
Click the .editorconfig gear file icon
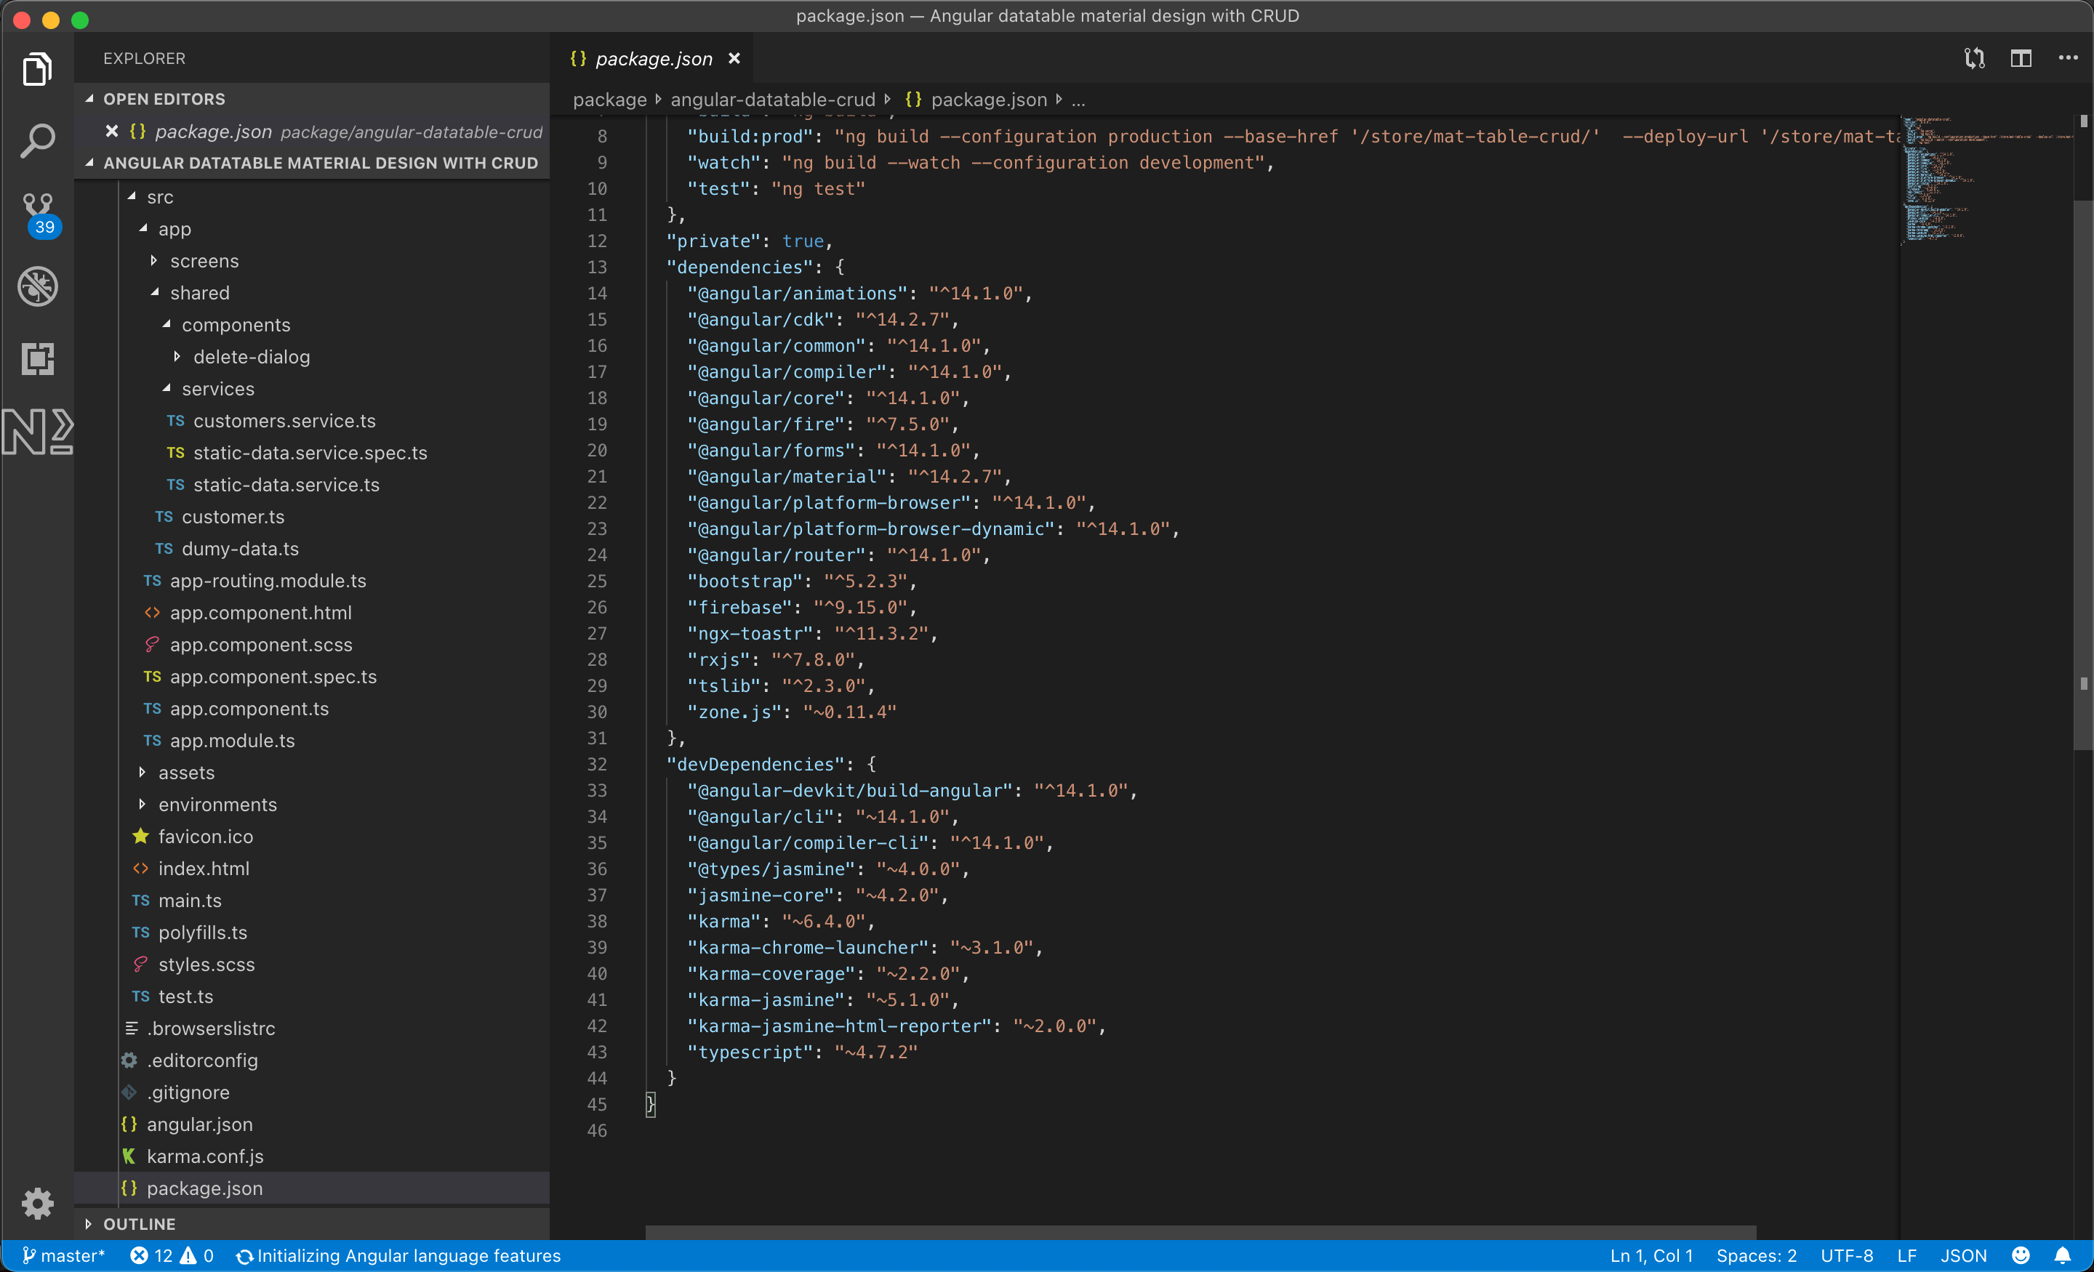coord(129,1060)
